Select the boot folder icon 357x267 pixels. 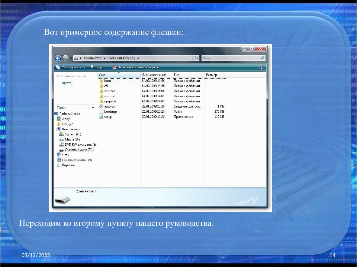click(101, 80)
